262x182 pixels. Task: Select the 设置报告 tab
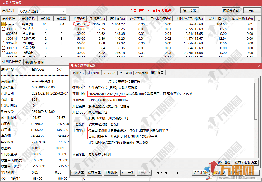157,72
